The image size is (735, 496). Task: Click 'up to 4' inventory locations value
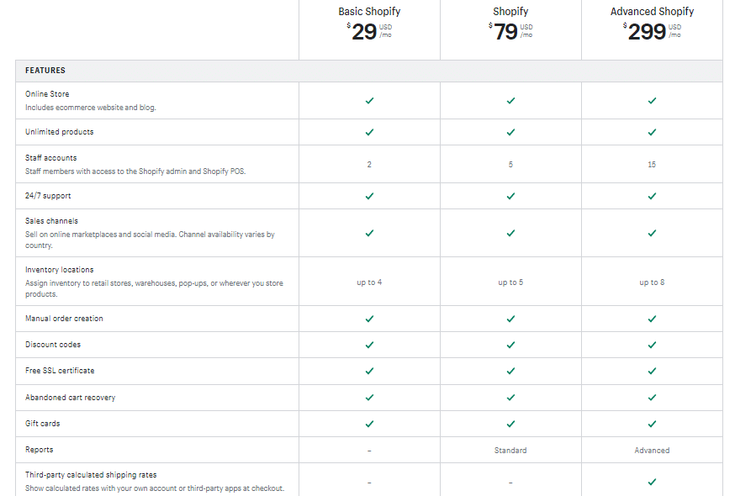[369, 282]
